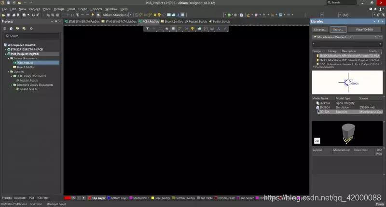Open the Miscellaneous Devices.IntLib library dropdown
The width and height of the screenshot is (386, 207).
347,37
